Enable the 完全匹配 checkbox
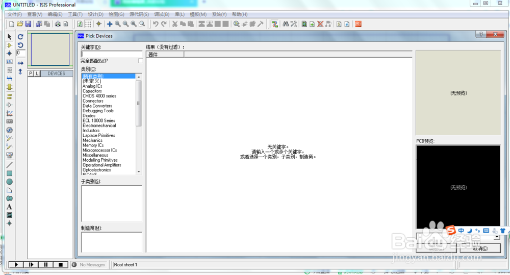510x275 pixels. (x=140, y=61)
